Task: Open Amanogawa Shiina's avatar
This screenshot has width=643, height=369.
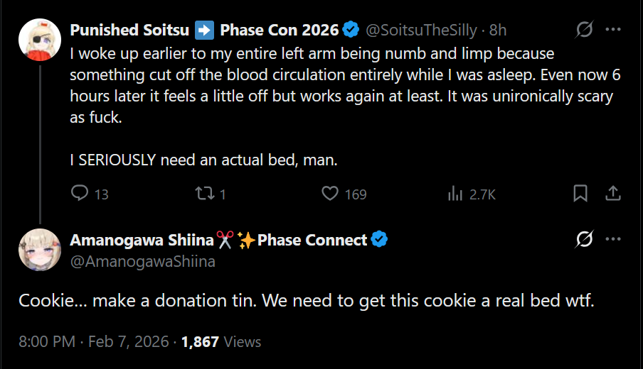Action: coord(39,250)
